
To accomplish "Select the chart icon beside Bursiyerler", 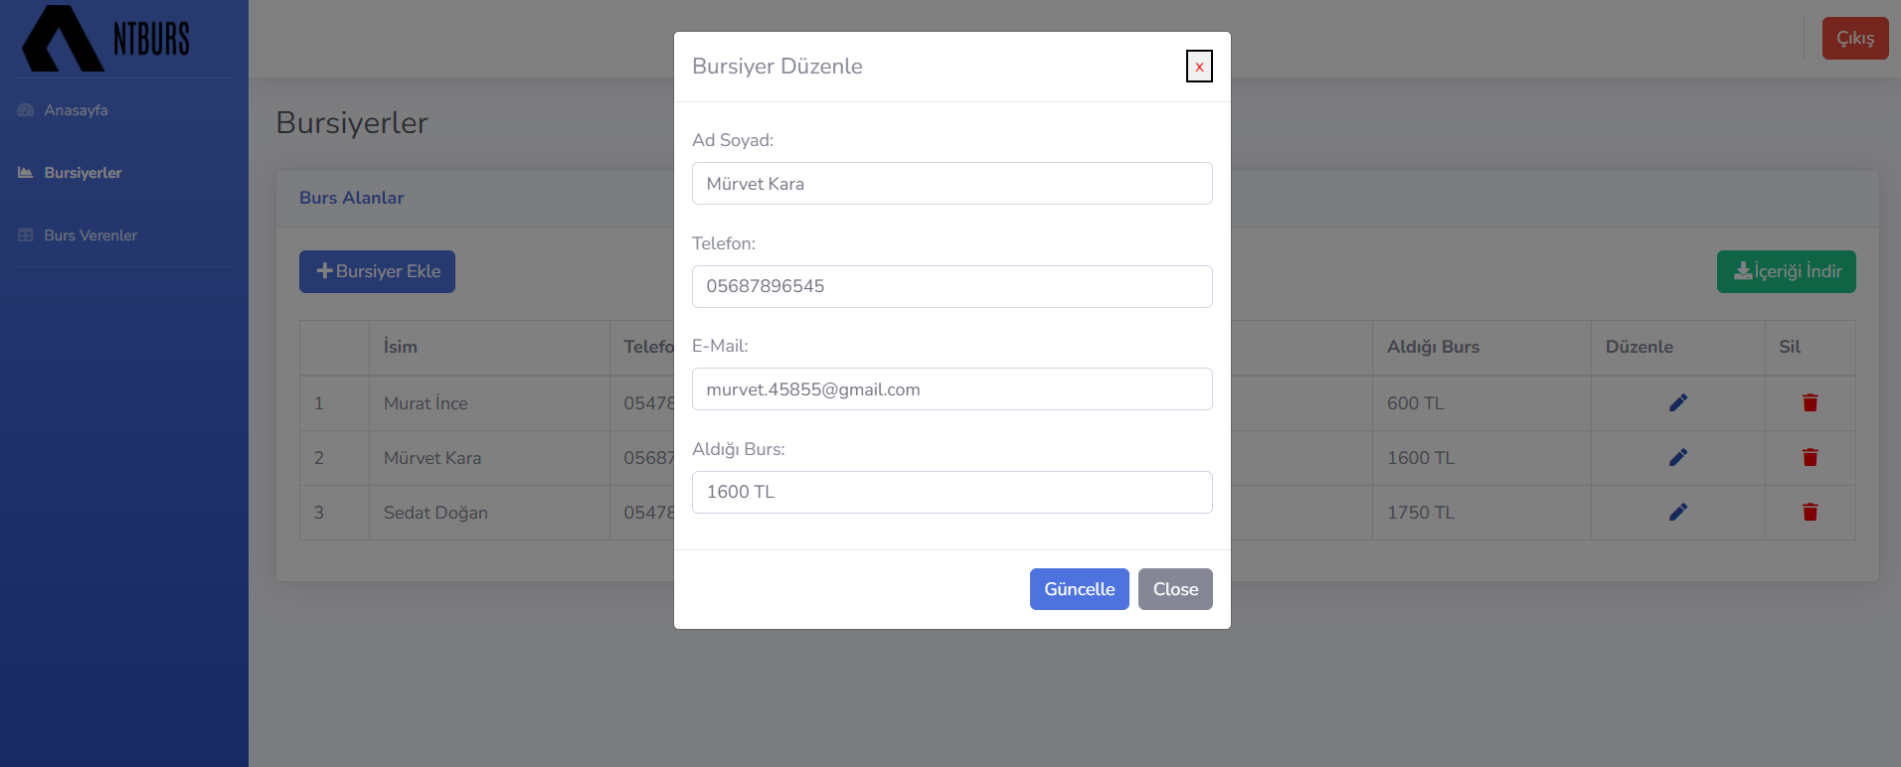I will click(24, 172).
